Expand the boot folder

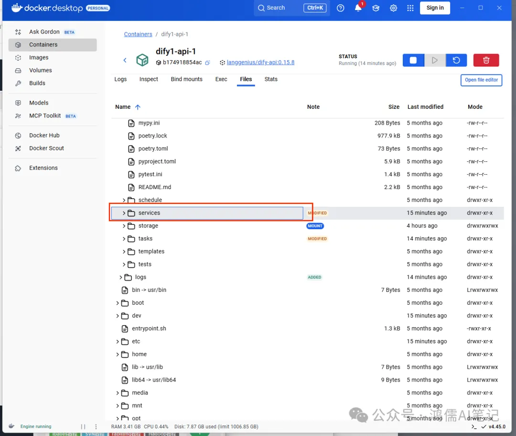pos(117,303)
